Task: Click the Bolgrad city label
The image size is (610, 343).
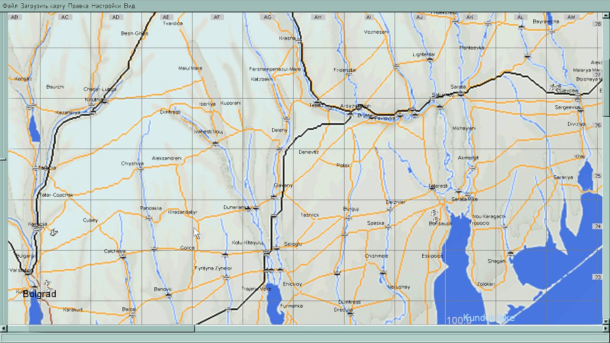Action: pyautogui.click(x=40, y=294)
